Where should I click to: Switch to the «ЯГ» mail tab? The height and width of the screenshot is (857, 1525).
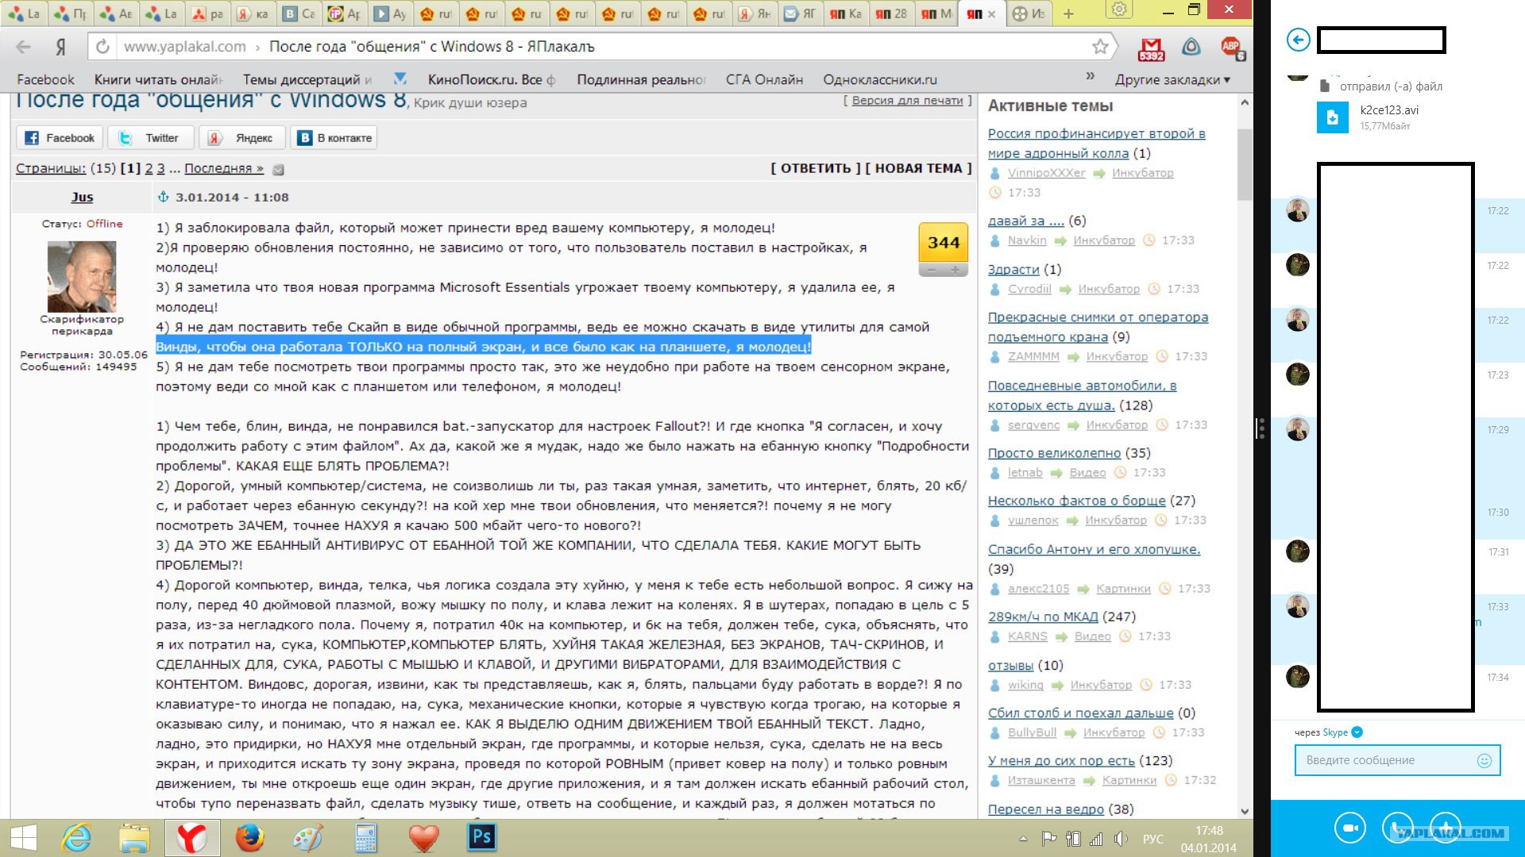(800, 13)
